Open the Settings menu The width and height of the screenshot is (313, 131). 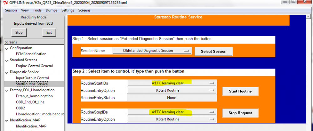click(x=68, y=10)
